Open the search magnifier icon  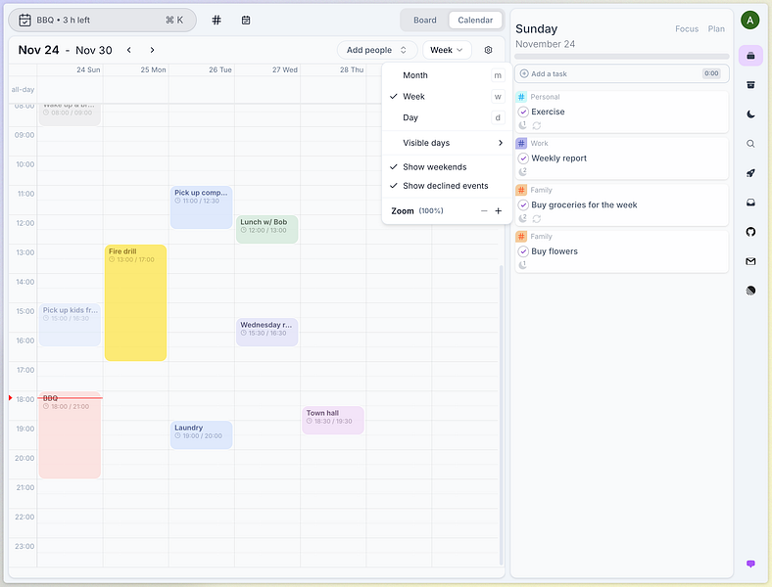click(x=750, y=144)
